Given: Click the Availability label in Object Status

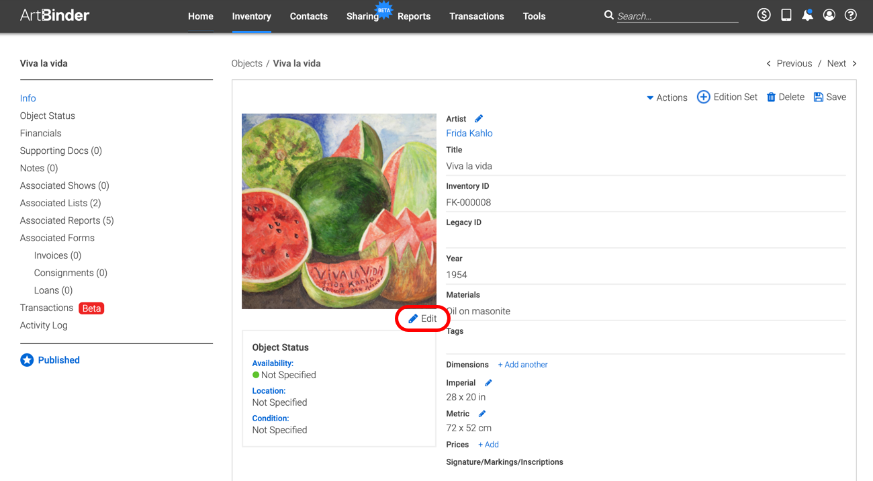Looking at the screenshot, I should (273, 363).
